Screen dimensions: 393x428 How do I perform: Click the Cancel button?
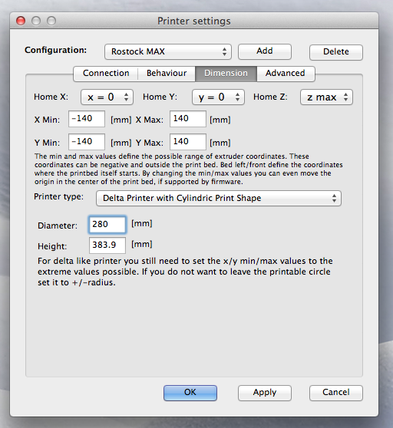[336, 393]
